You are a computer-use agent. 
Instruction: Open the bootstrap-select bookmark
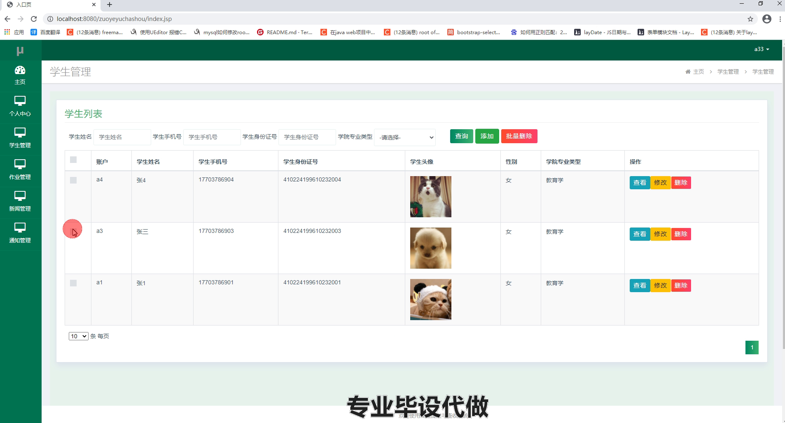[x=474, y=32]
